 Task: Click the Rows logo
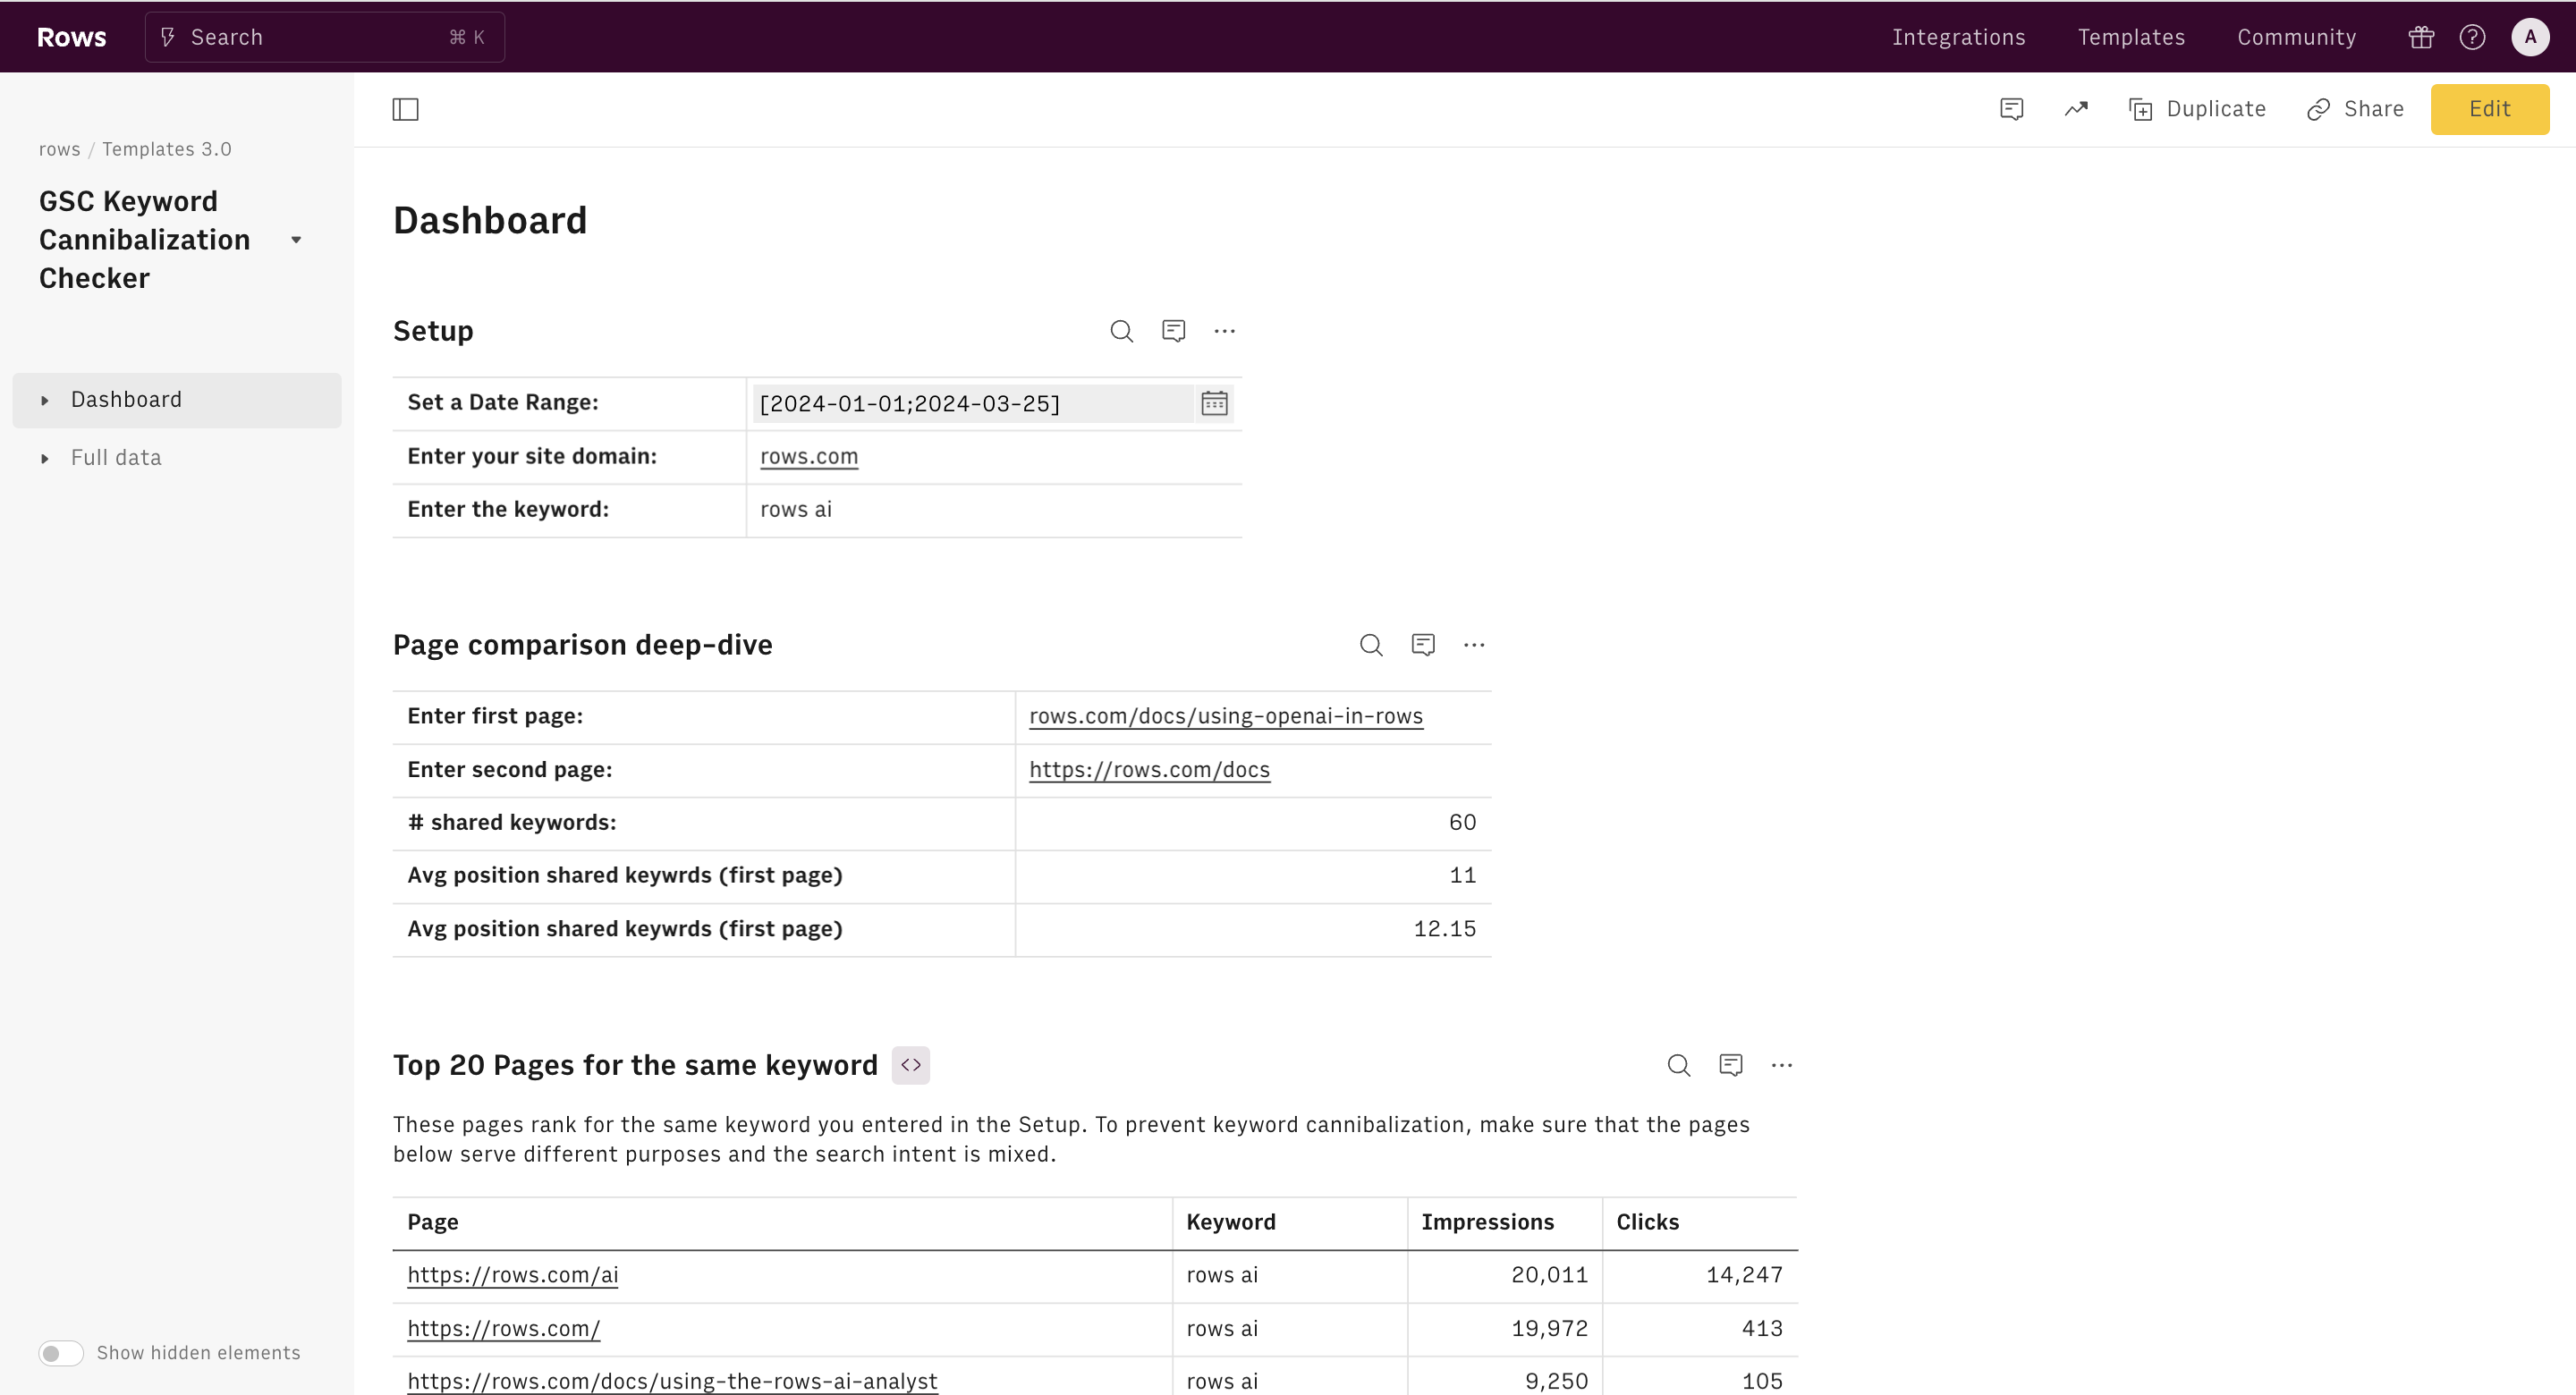coord(71,37)
